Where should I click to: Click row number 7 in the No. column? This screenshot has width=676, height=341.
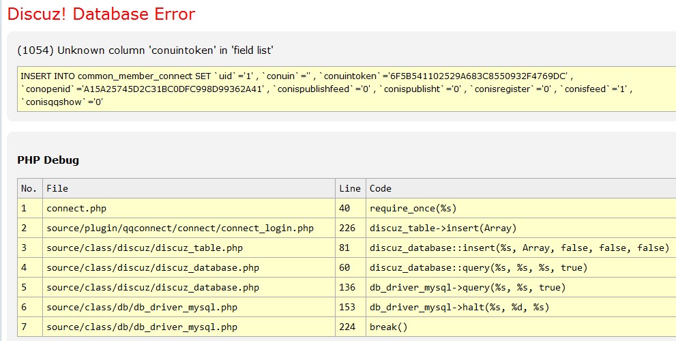25,327
